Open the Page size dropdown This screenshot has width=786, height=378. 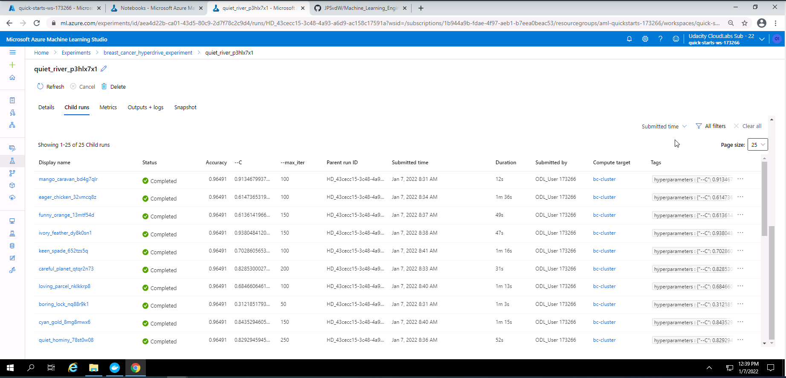758,145
